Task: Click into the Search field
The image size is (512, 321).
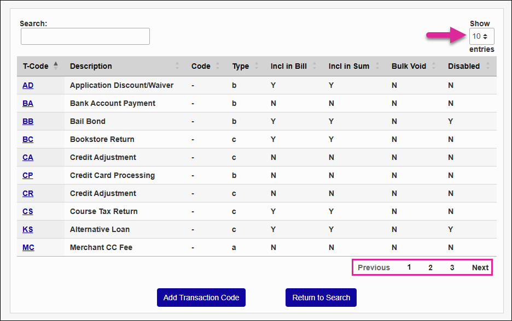Action: [x=85, y=36]
